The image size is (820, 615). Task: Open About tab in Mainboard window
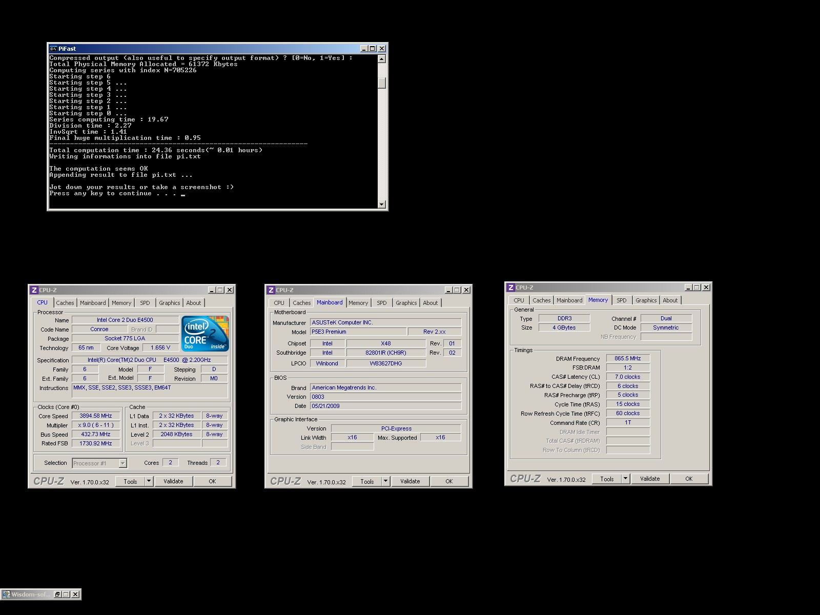coord(430,303)
